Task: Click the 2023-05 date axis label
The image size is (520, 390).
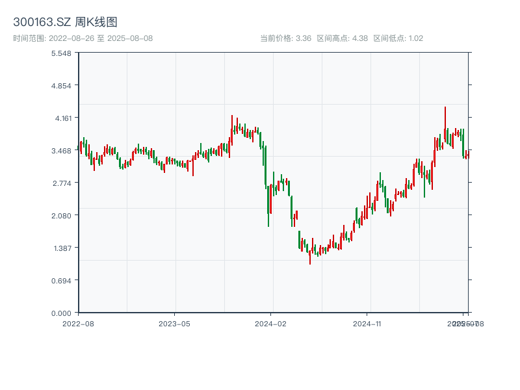Action: click(x=174, y=323)
